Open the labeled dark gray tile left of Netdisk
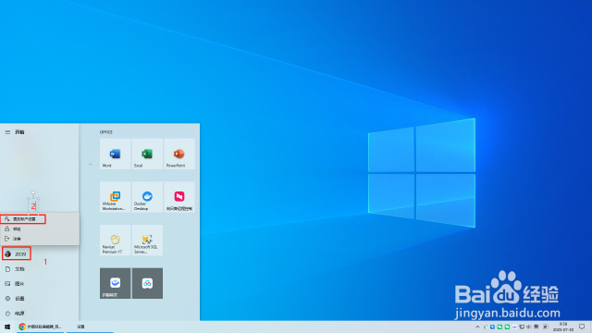The height and width of the screenshot is (333, 592). pos(115,283)
